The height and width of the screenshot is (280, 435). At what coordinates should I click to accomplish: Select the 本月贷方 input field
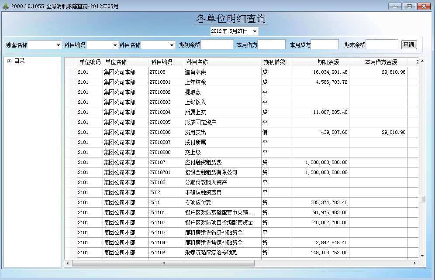(325, 44)
